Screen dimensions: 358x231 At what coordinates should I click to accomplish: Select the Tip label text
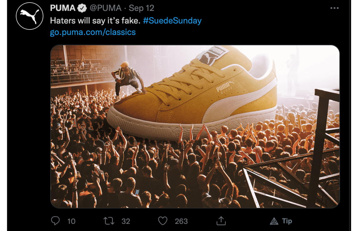(x=287, y=221)
